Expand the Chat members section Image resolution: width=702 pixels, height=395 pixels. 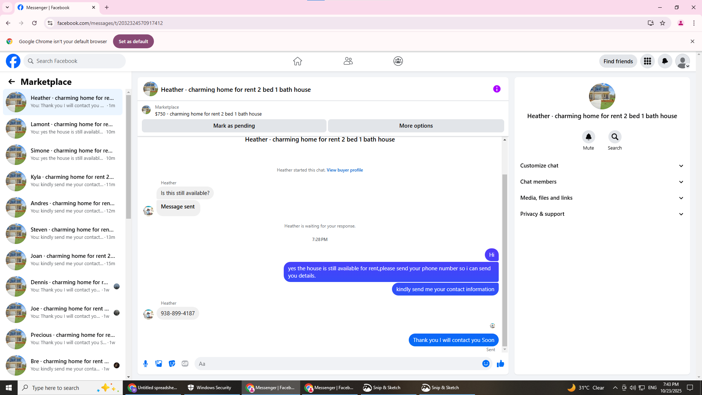(602, 182)
